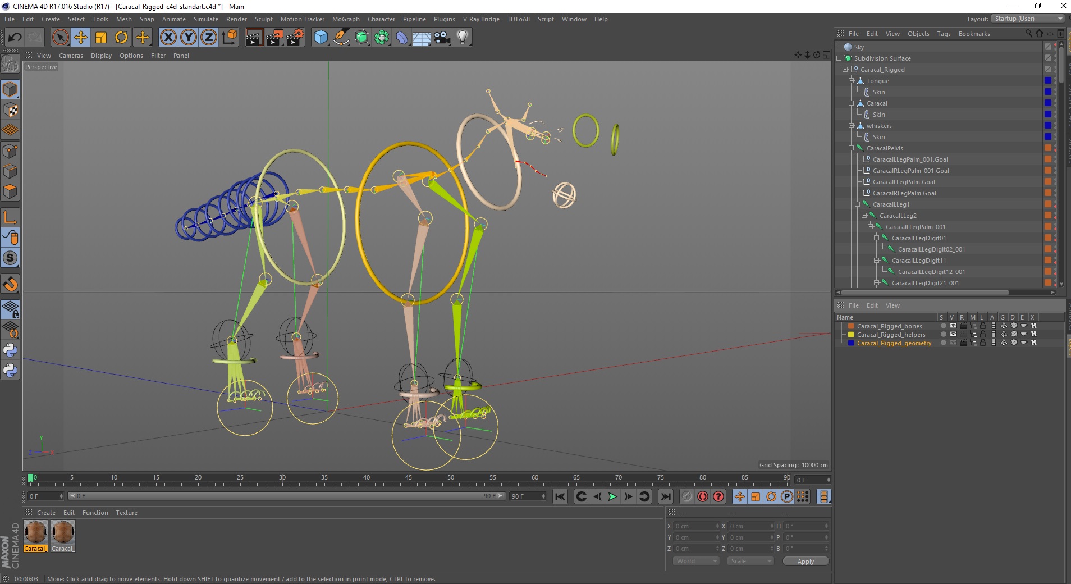Collapse the Subdivision Surface tree item
This screenshot has height=584, width=1071.
840,58
